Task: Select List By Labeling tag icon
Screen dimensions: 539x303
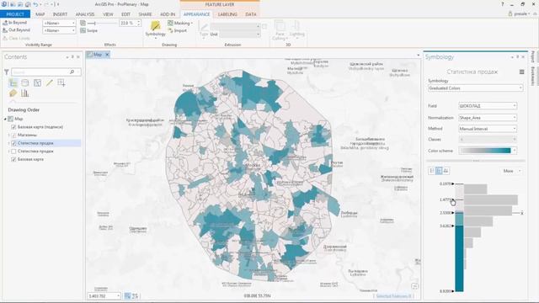Action: 13,93
